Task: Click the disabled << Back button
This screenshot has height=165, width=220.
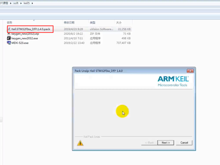Action: 149,143
